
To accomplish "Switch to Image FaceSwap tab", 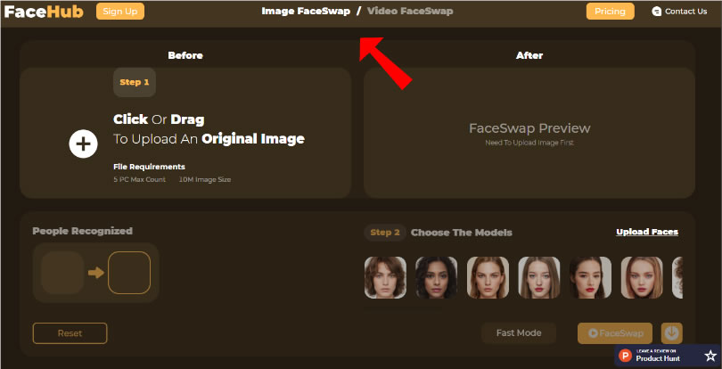I will pos(306,11).
